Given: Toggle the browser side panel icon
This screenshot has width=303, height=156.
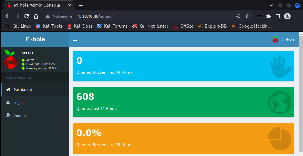Looking at the screenshot, I should [x=278, y=16].
